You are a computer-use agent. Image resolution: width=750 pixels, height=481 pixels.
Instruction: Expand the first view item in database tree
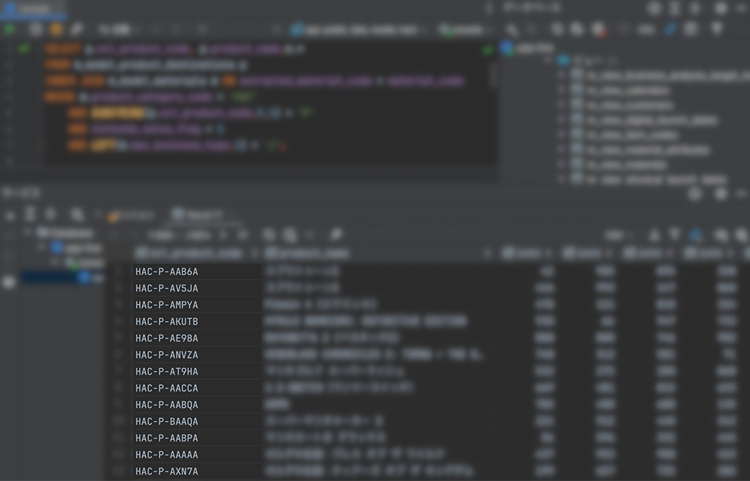(562, 75)
